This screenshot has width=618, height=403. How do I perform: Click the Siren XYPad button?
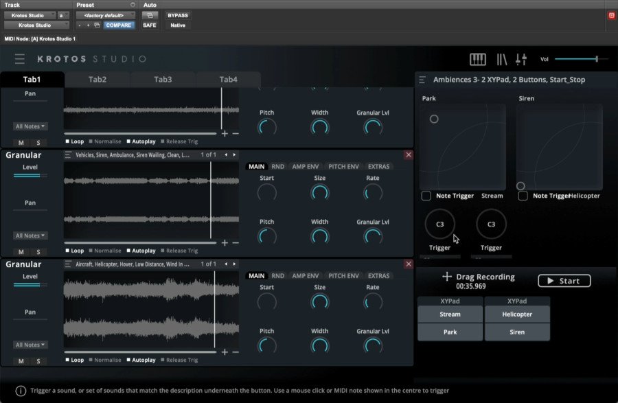point(517,332)
